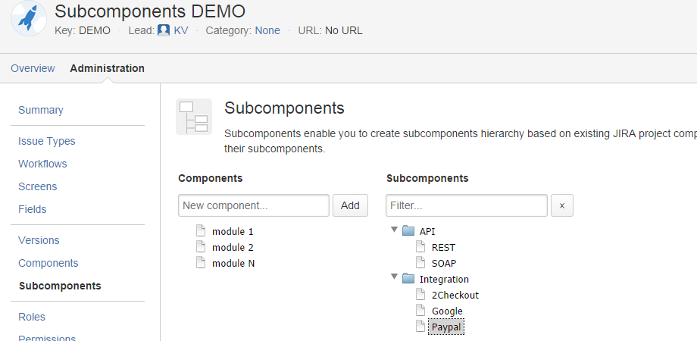This screenshot has height=341, width=697.
Task: Focus the New component text field
Action: (254, 205)
